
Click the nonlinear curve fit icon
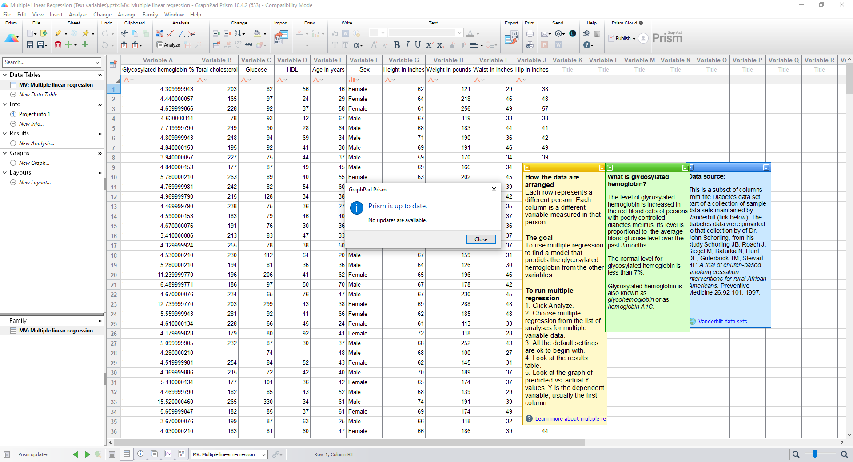181,33
